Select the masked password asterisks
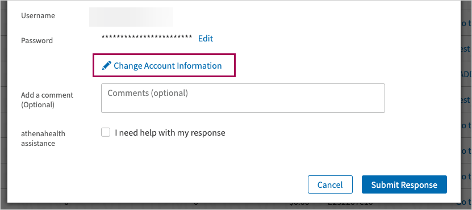472x210 pixels. [x=147, y=37]
